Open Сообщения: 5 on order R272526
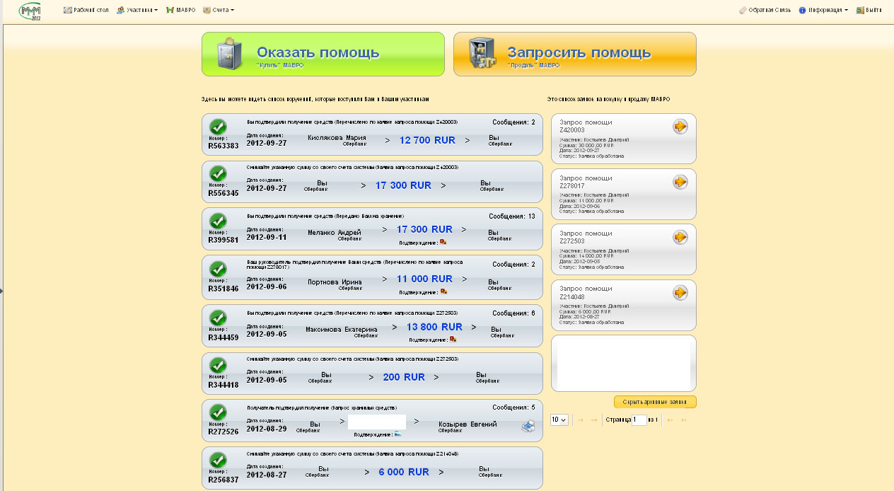Viewport: 894px width, 491px height. tap(513, 408)
